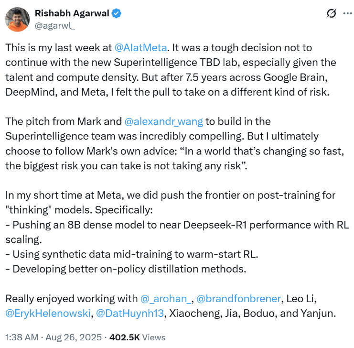The image size is (354, 348).
Task: Click the text "Really enjoyed working with"
Action: tap(72, 299)
